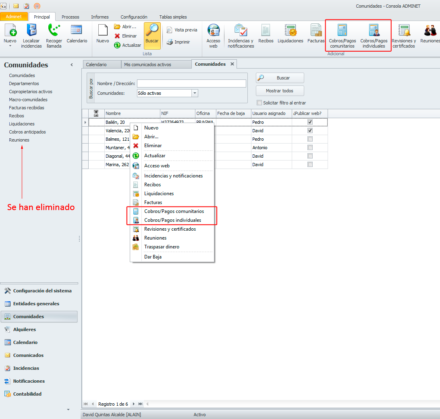Screen dimensions: 440x419
Task: Click the Mostrar todos button
Action: pos(280,91)
